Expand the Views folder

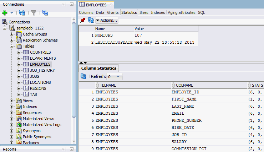(11, 101)
